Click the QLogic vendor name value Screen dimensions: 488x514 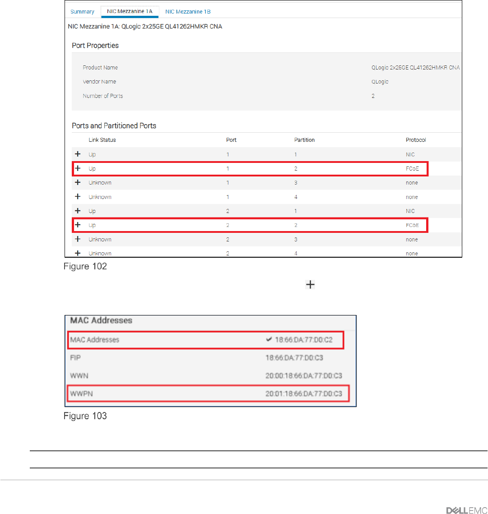[380, 82]
